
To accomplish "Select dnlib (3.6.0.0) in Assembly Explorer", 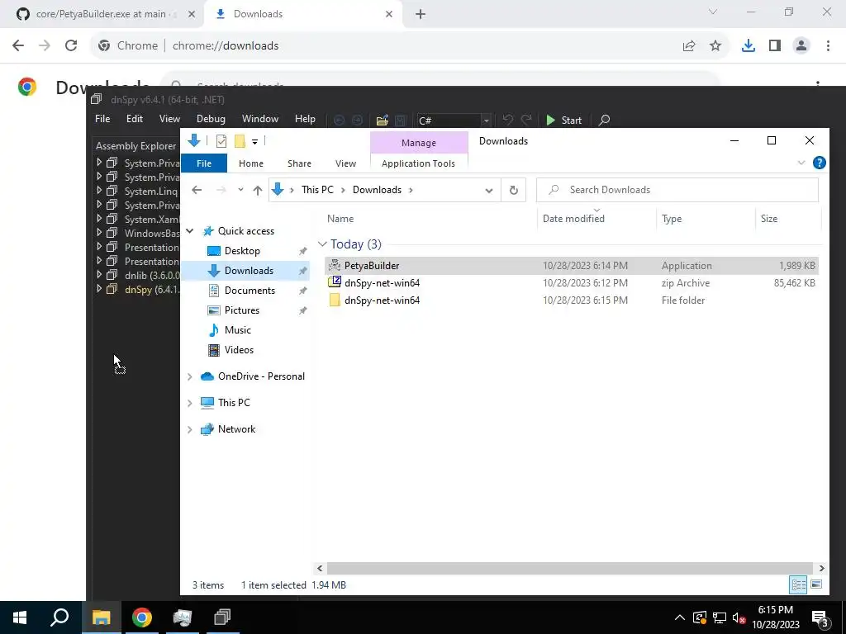I will [152, 276].
